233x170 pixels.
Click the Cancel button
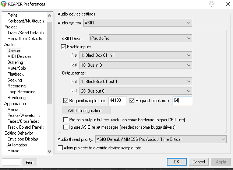(x=199, y=162)
